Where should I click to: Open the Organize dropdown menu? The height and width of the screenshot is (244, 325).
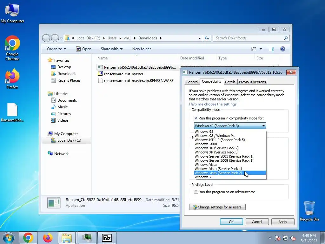point(56,49)
